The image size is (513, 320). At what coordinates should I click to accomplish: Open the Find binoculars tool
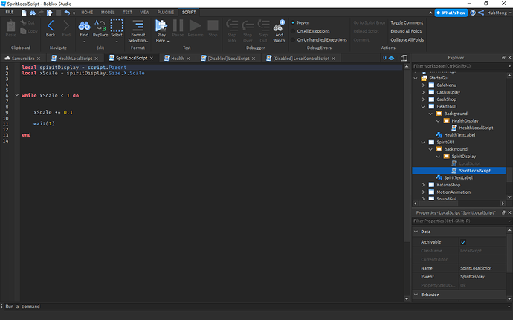coord(84,26)
